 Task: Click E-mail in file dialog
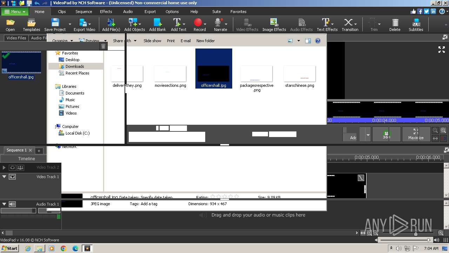pyautogui.click(x=186, y=41)
